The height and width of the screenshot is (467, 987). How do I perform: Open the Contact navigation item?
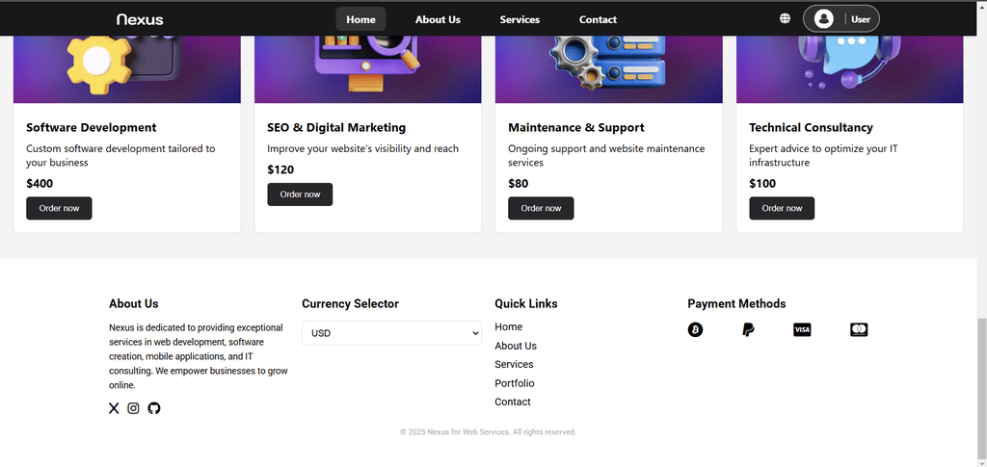(598, 19)
